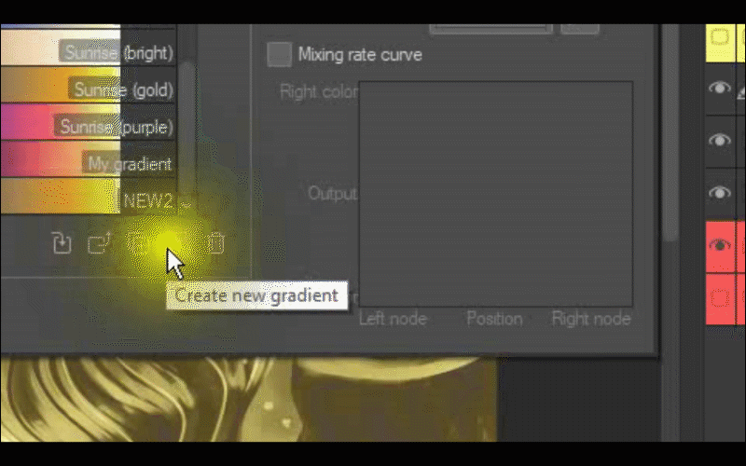
Task: Click the dialog's right vertical scrollbar
Action: (x=670, y=133)
